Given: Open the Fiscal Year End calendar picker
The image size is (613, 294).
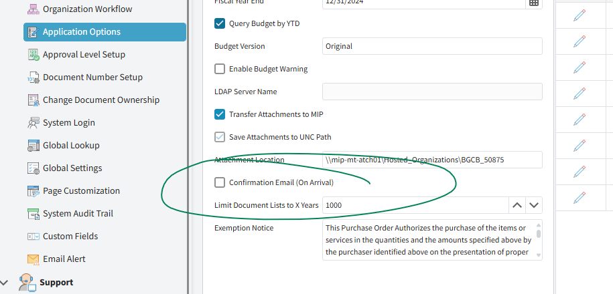Looking at the screenshot, I should pos(533,3).
